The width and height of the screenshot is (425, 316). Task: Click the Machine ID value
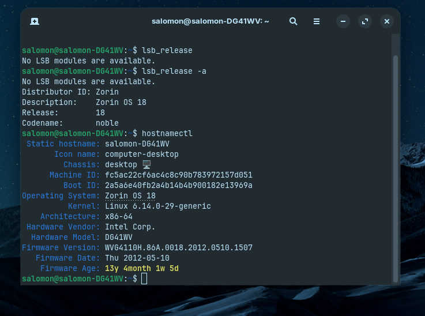[x=179, y=175]
